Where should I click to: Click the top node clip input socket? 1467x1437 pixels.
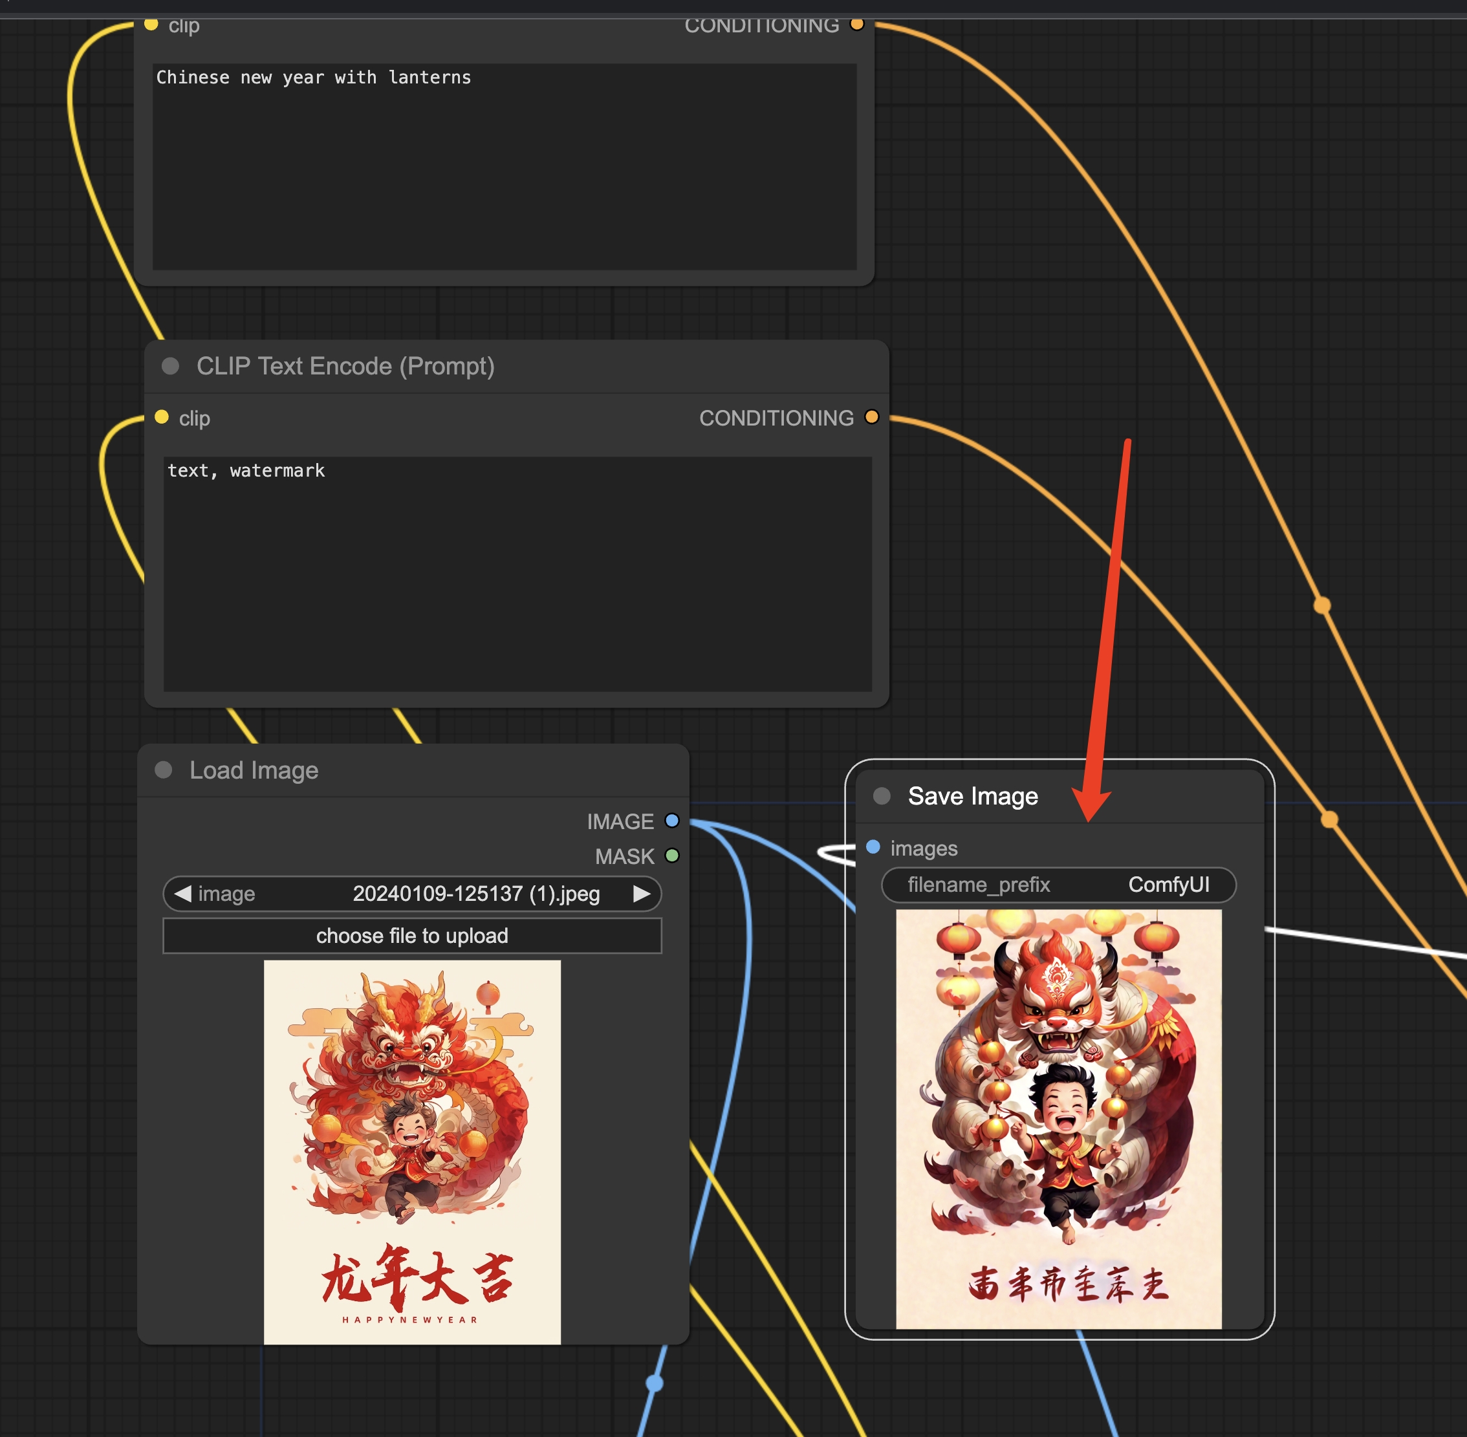point(151,24)
